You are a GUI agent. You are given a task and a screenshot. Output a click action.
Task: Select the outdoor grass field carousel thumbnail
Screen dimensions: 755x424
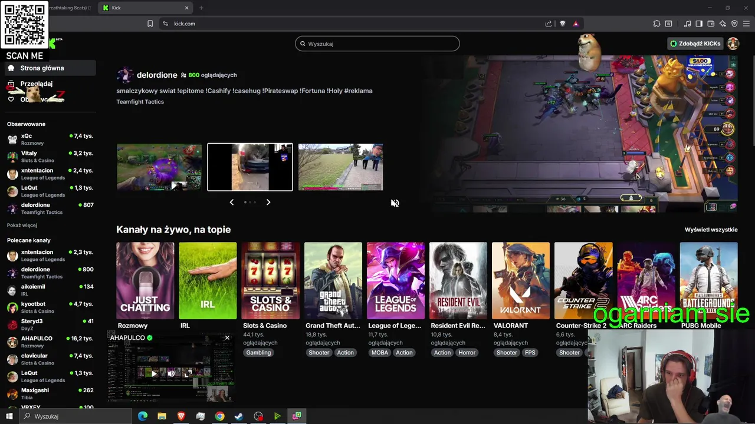pyautogui.click(x=341, y=167)
